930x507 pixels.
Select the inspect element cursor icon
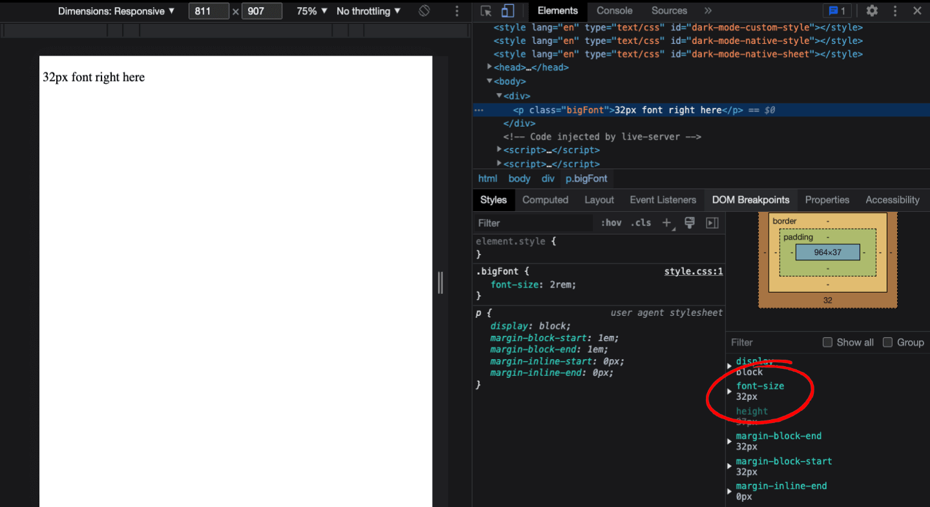point(486,11)
